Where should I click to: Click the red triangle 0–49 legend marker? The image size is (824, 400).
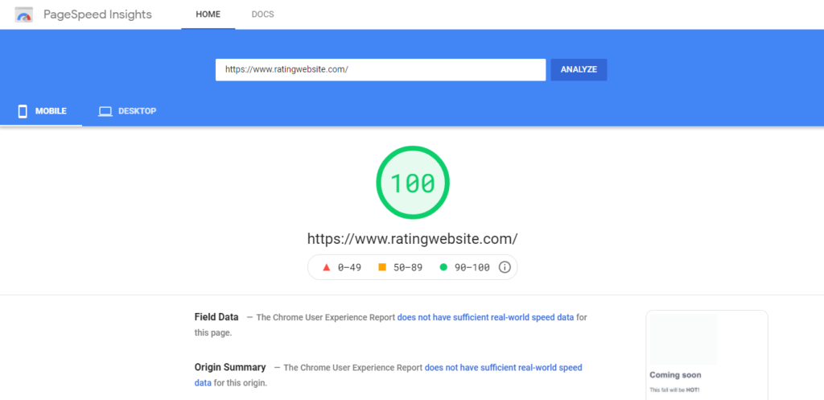click(x=326, y=267)
